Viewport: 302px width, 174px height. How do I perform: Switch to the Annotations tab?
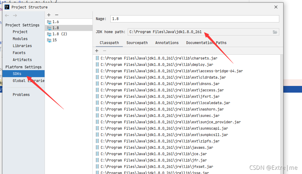[167, 43]
